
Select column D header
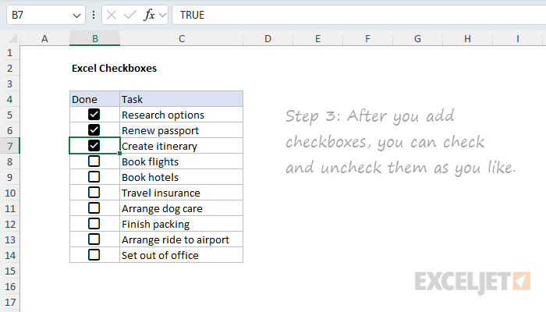[268, 38]
